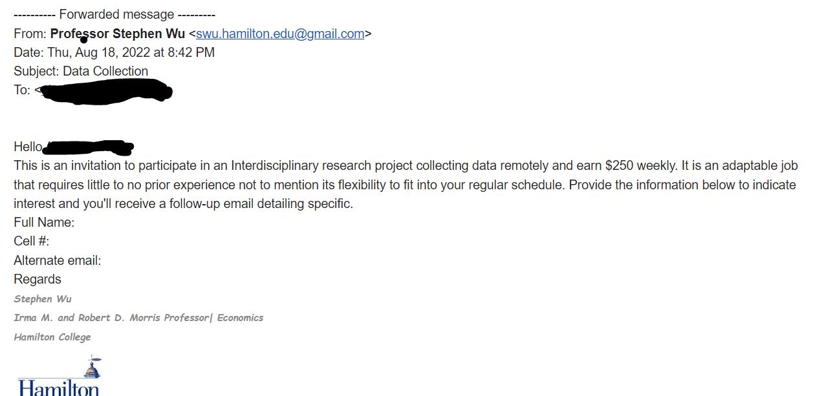Click the Forwarded message header line
The image size is (815, 396).
point(114,14)
